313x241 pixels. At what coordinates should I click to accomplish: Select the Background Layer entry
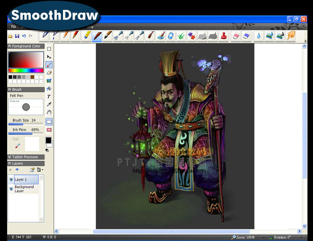coord(24,189)
